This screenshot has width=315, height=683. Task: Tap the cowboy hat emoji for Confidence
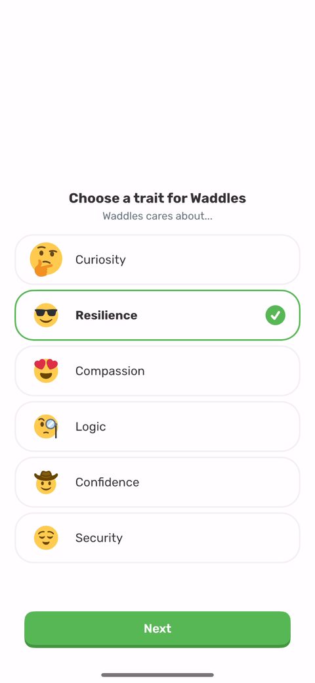tap(46, 483)
